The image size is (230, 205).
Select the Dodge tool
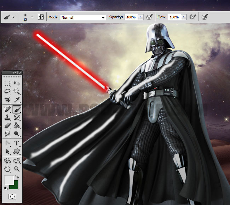tap(17, 134)
